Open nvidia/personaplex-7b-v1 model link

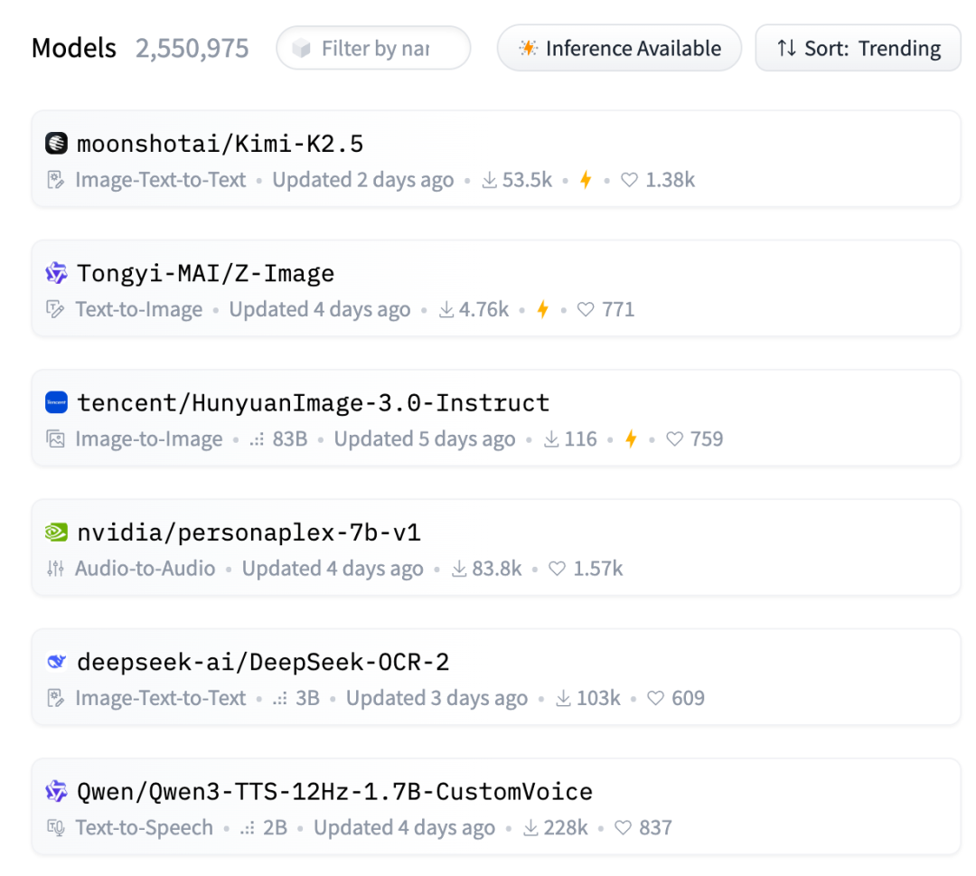[x=249, y=532]
